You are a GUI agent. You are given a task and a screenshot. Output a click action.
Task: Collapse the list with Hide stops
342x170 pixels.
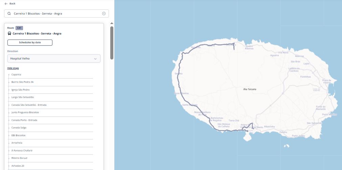(13, 68)
